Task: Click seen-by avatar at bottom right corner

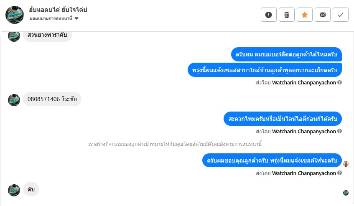Action: point(346,193)
